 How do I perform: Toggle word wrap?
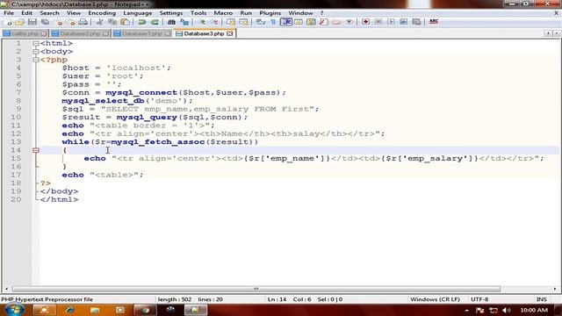(261, 22)
